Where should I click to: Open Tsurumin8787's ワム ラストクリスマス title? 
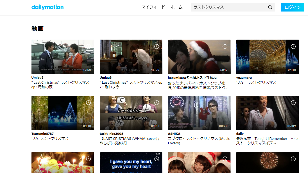[x=50, y=139]
